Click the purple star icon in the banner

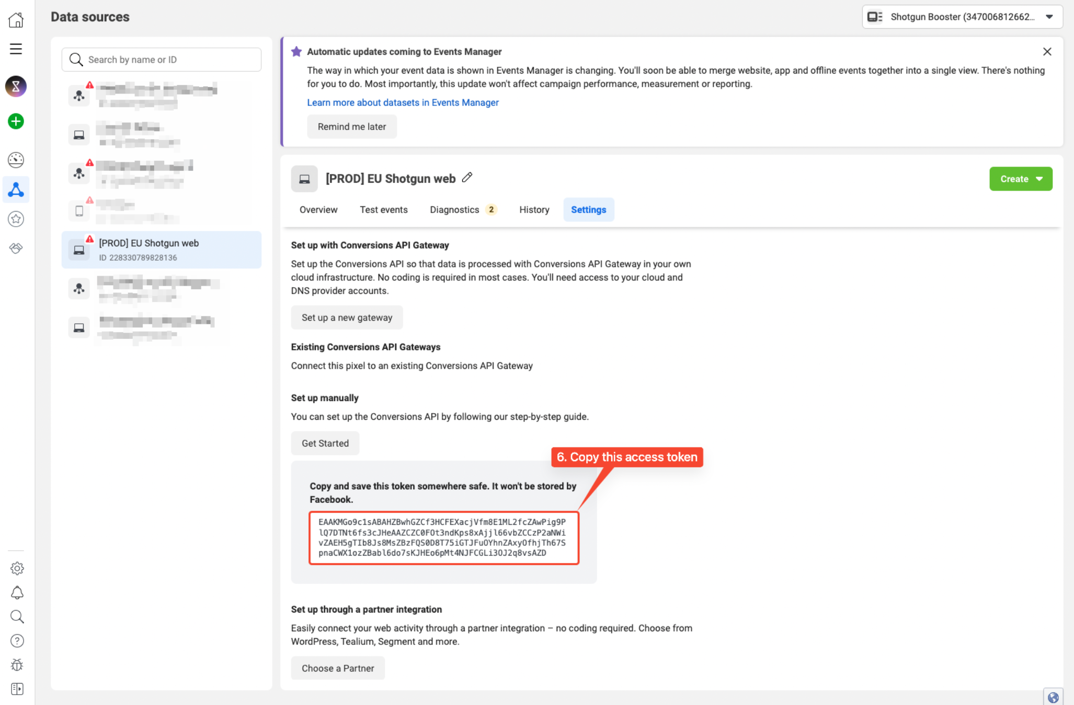click(x=296, y=51)
